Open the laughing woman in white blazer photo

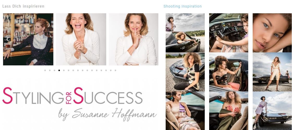point(81,39)
